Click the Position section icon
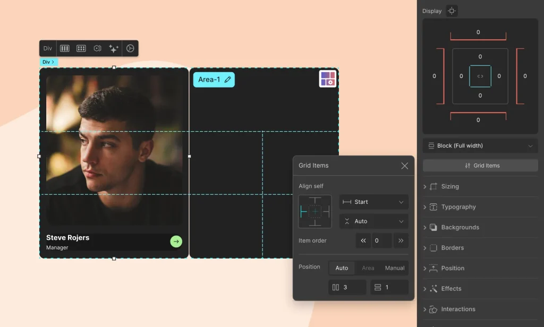544x327 pixels. pyautogui.click(x=433, y=269)
